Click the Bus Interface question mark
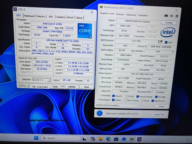 (x=173, y=52)
